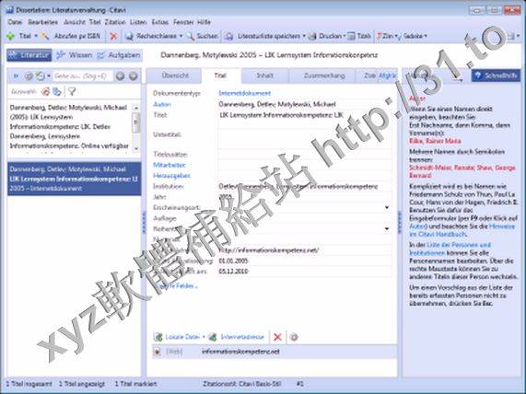Expand the Recherchieren dropdown arrow

(x=181, y=36)
